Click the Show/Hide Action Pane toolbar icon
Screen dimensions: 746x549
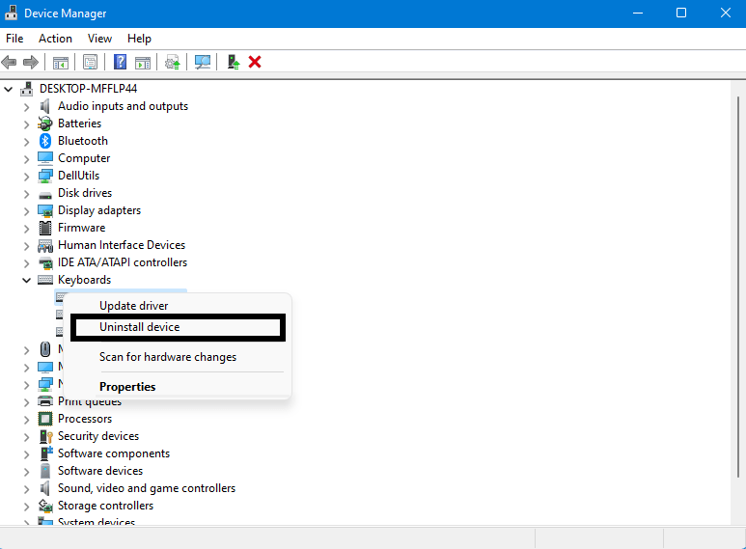143,62
